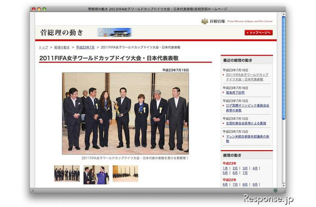Viewport: 316px width, 207px height.
Task: Click the date text 平成23年7月19日 above the photo
Action: pyautogui.click(x=176, y=70)
